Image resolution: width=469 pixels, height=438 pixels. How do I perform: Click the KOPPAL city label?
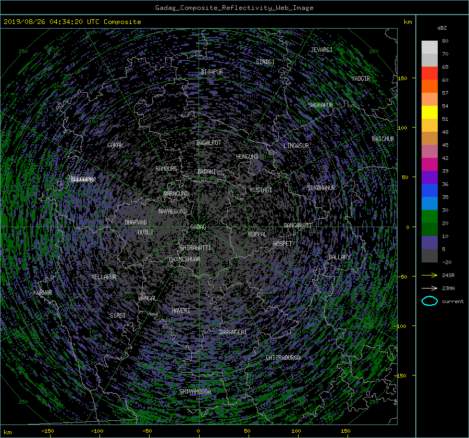click(x=257, y=234)
